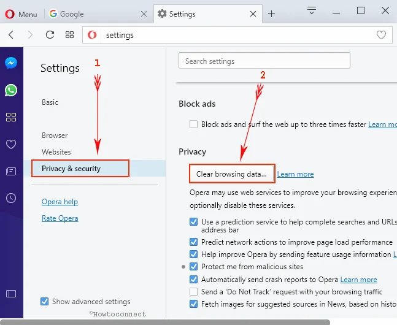Click the Clear browsing data button

(231, 174)
